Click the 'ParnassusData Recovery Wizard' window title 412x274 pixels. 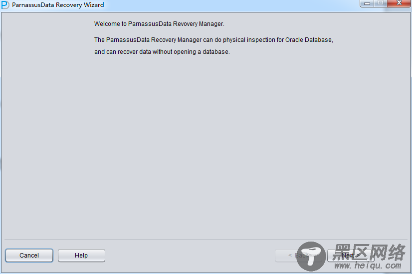point(58,5)
